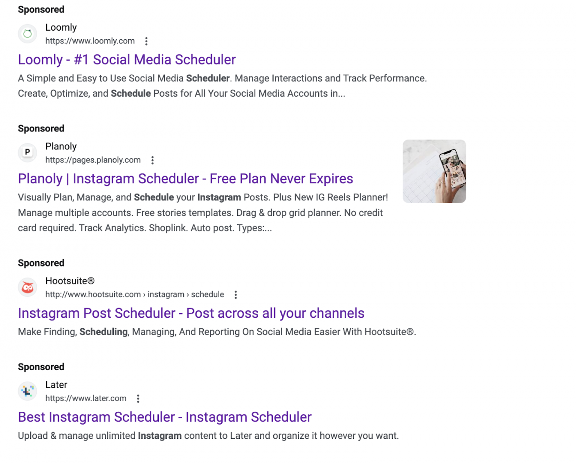Click the "Hootsuite®" advertiser name
The image size is (576, 463).
[70, 280]
